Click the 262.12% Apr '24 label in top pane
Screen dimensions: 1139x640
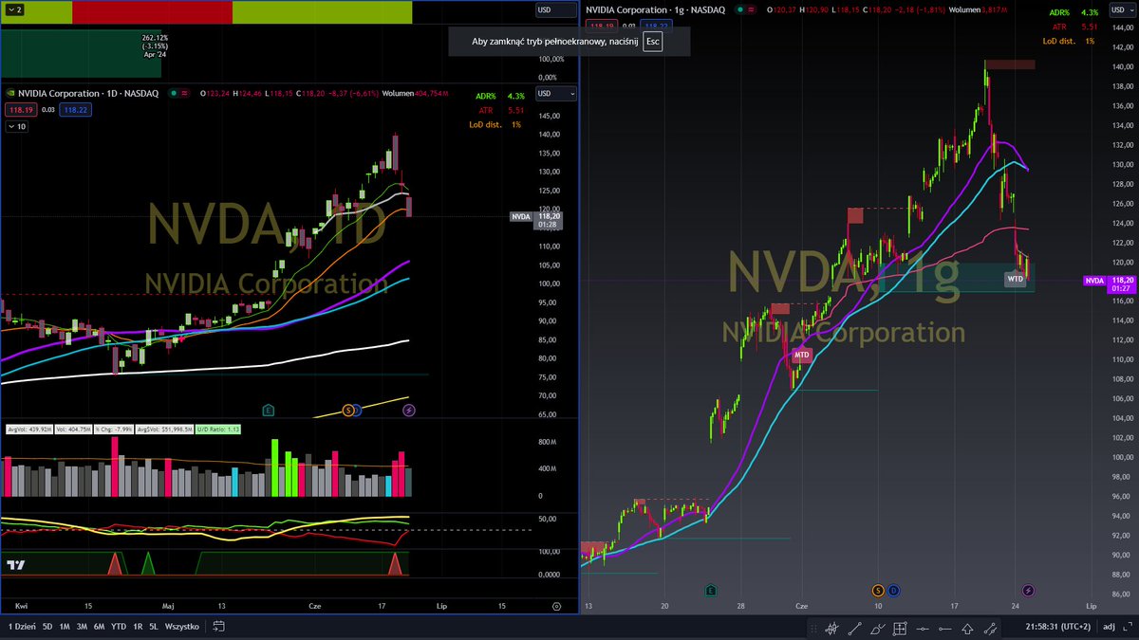(155, 46)
